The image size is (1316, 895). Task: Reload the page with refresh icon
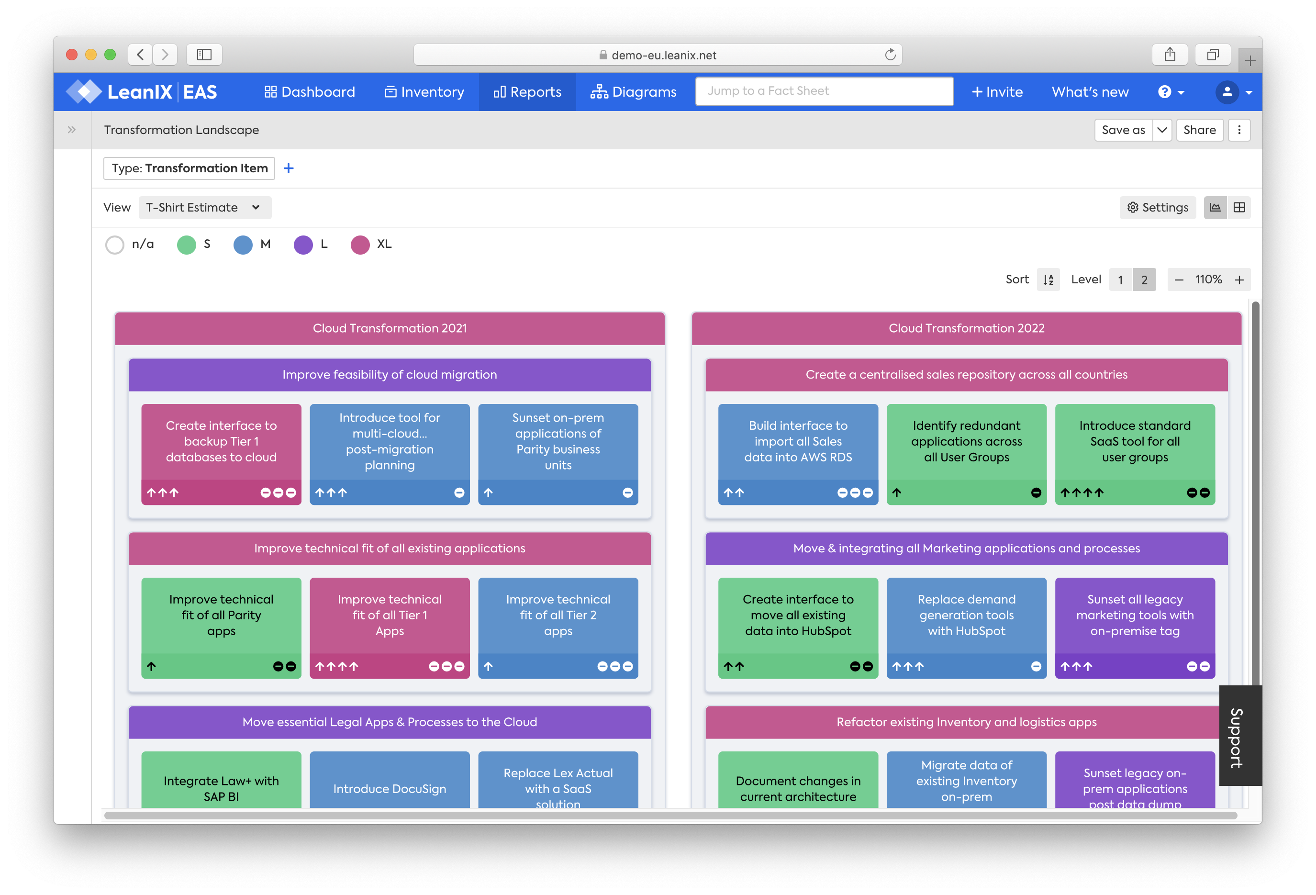point(890,55)
